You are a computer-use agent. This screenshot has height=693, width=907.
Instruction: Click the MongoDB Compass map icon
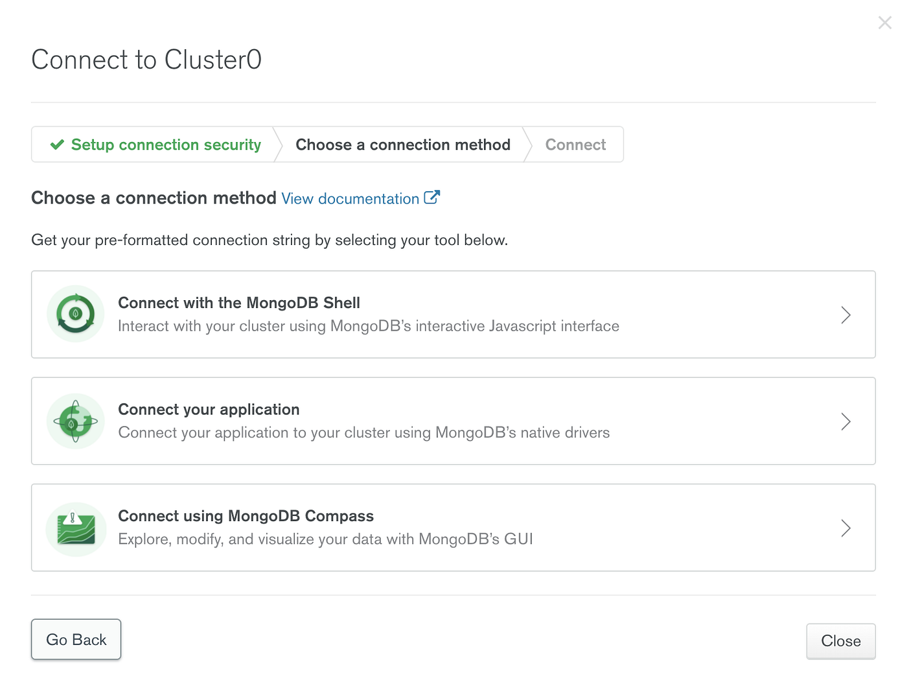[x=75, y=528]
